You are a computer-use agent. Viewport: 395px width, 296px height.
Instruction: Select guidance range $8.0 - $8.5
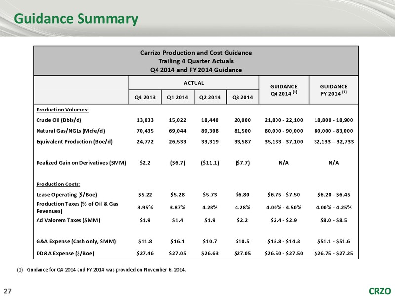(334, 220)
